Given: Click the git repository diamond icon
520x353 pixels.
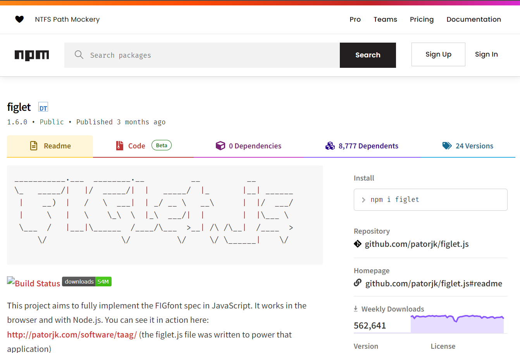Looking at the screenshot, I should click(358, 244).
